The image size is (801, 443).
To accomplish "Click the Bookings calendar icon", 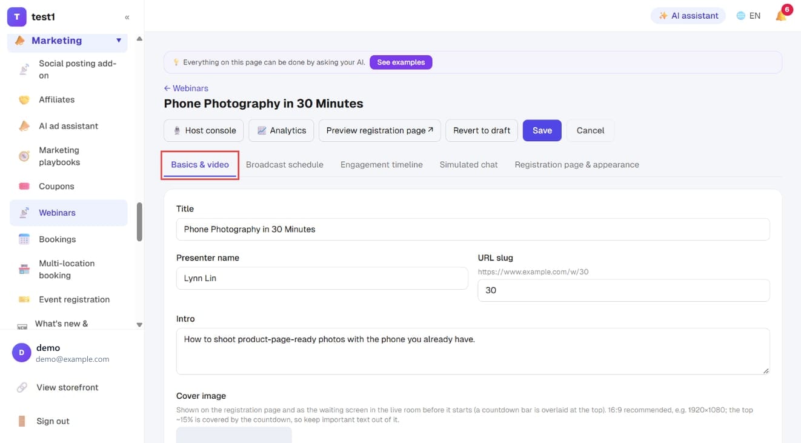I will point(24,239).
